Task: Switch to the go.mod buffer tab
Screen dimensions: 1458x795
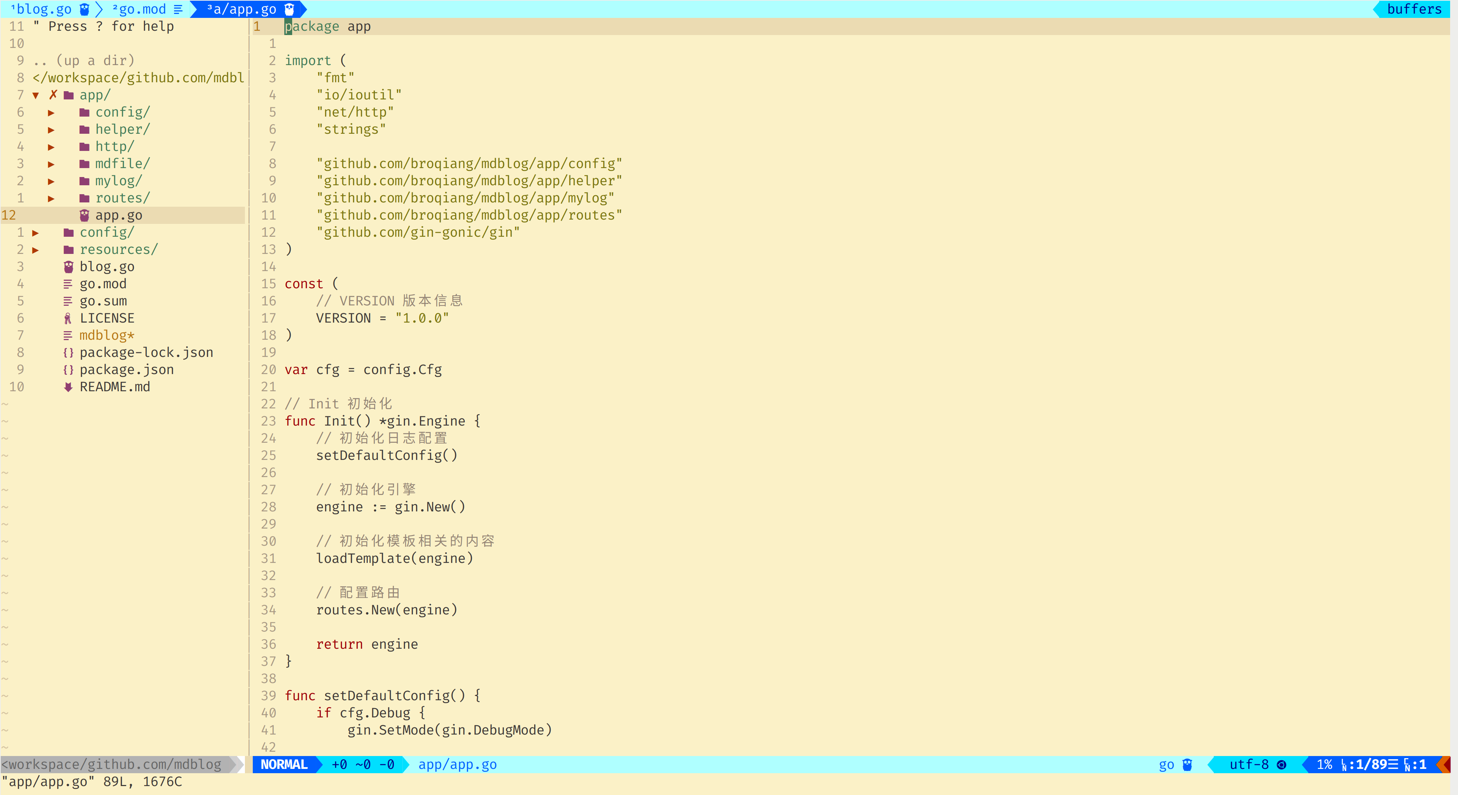Action: (141, 9)
